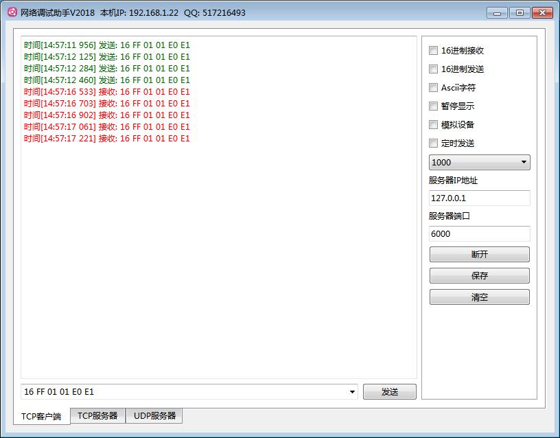Enable the 16进制接收 checkbox
560x438 pixels.
(x=433, y=50)
